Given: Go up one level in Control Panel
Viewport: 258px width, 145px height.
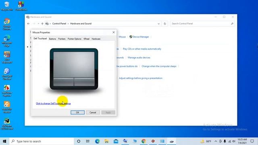Looking at the screenshot, I should click(x=42, y=24).
